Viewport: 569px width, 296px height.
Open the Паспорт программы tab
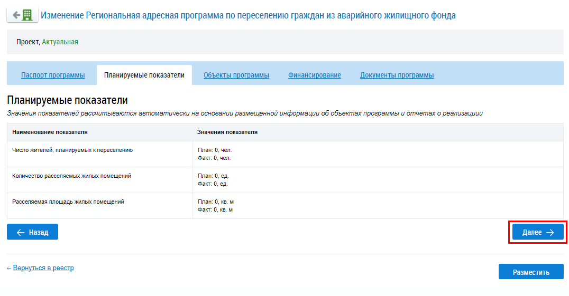coord(53,75)
